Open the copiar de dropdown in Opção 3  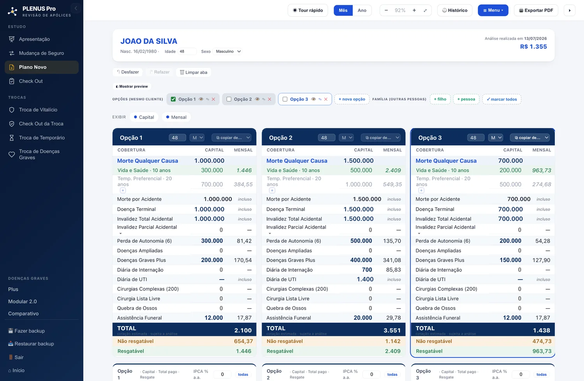(x=530, y=138)
